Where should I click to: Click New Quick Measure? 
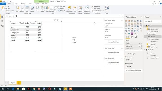tap(98, 11)
